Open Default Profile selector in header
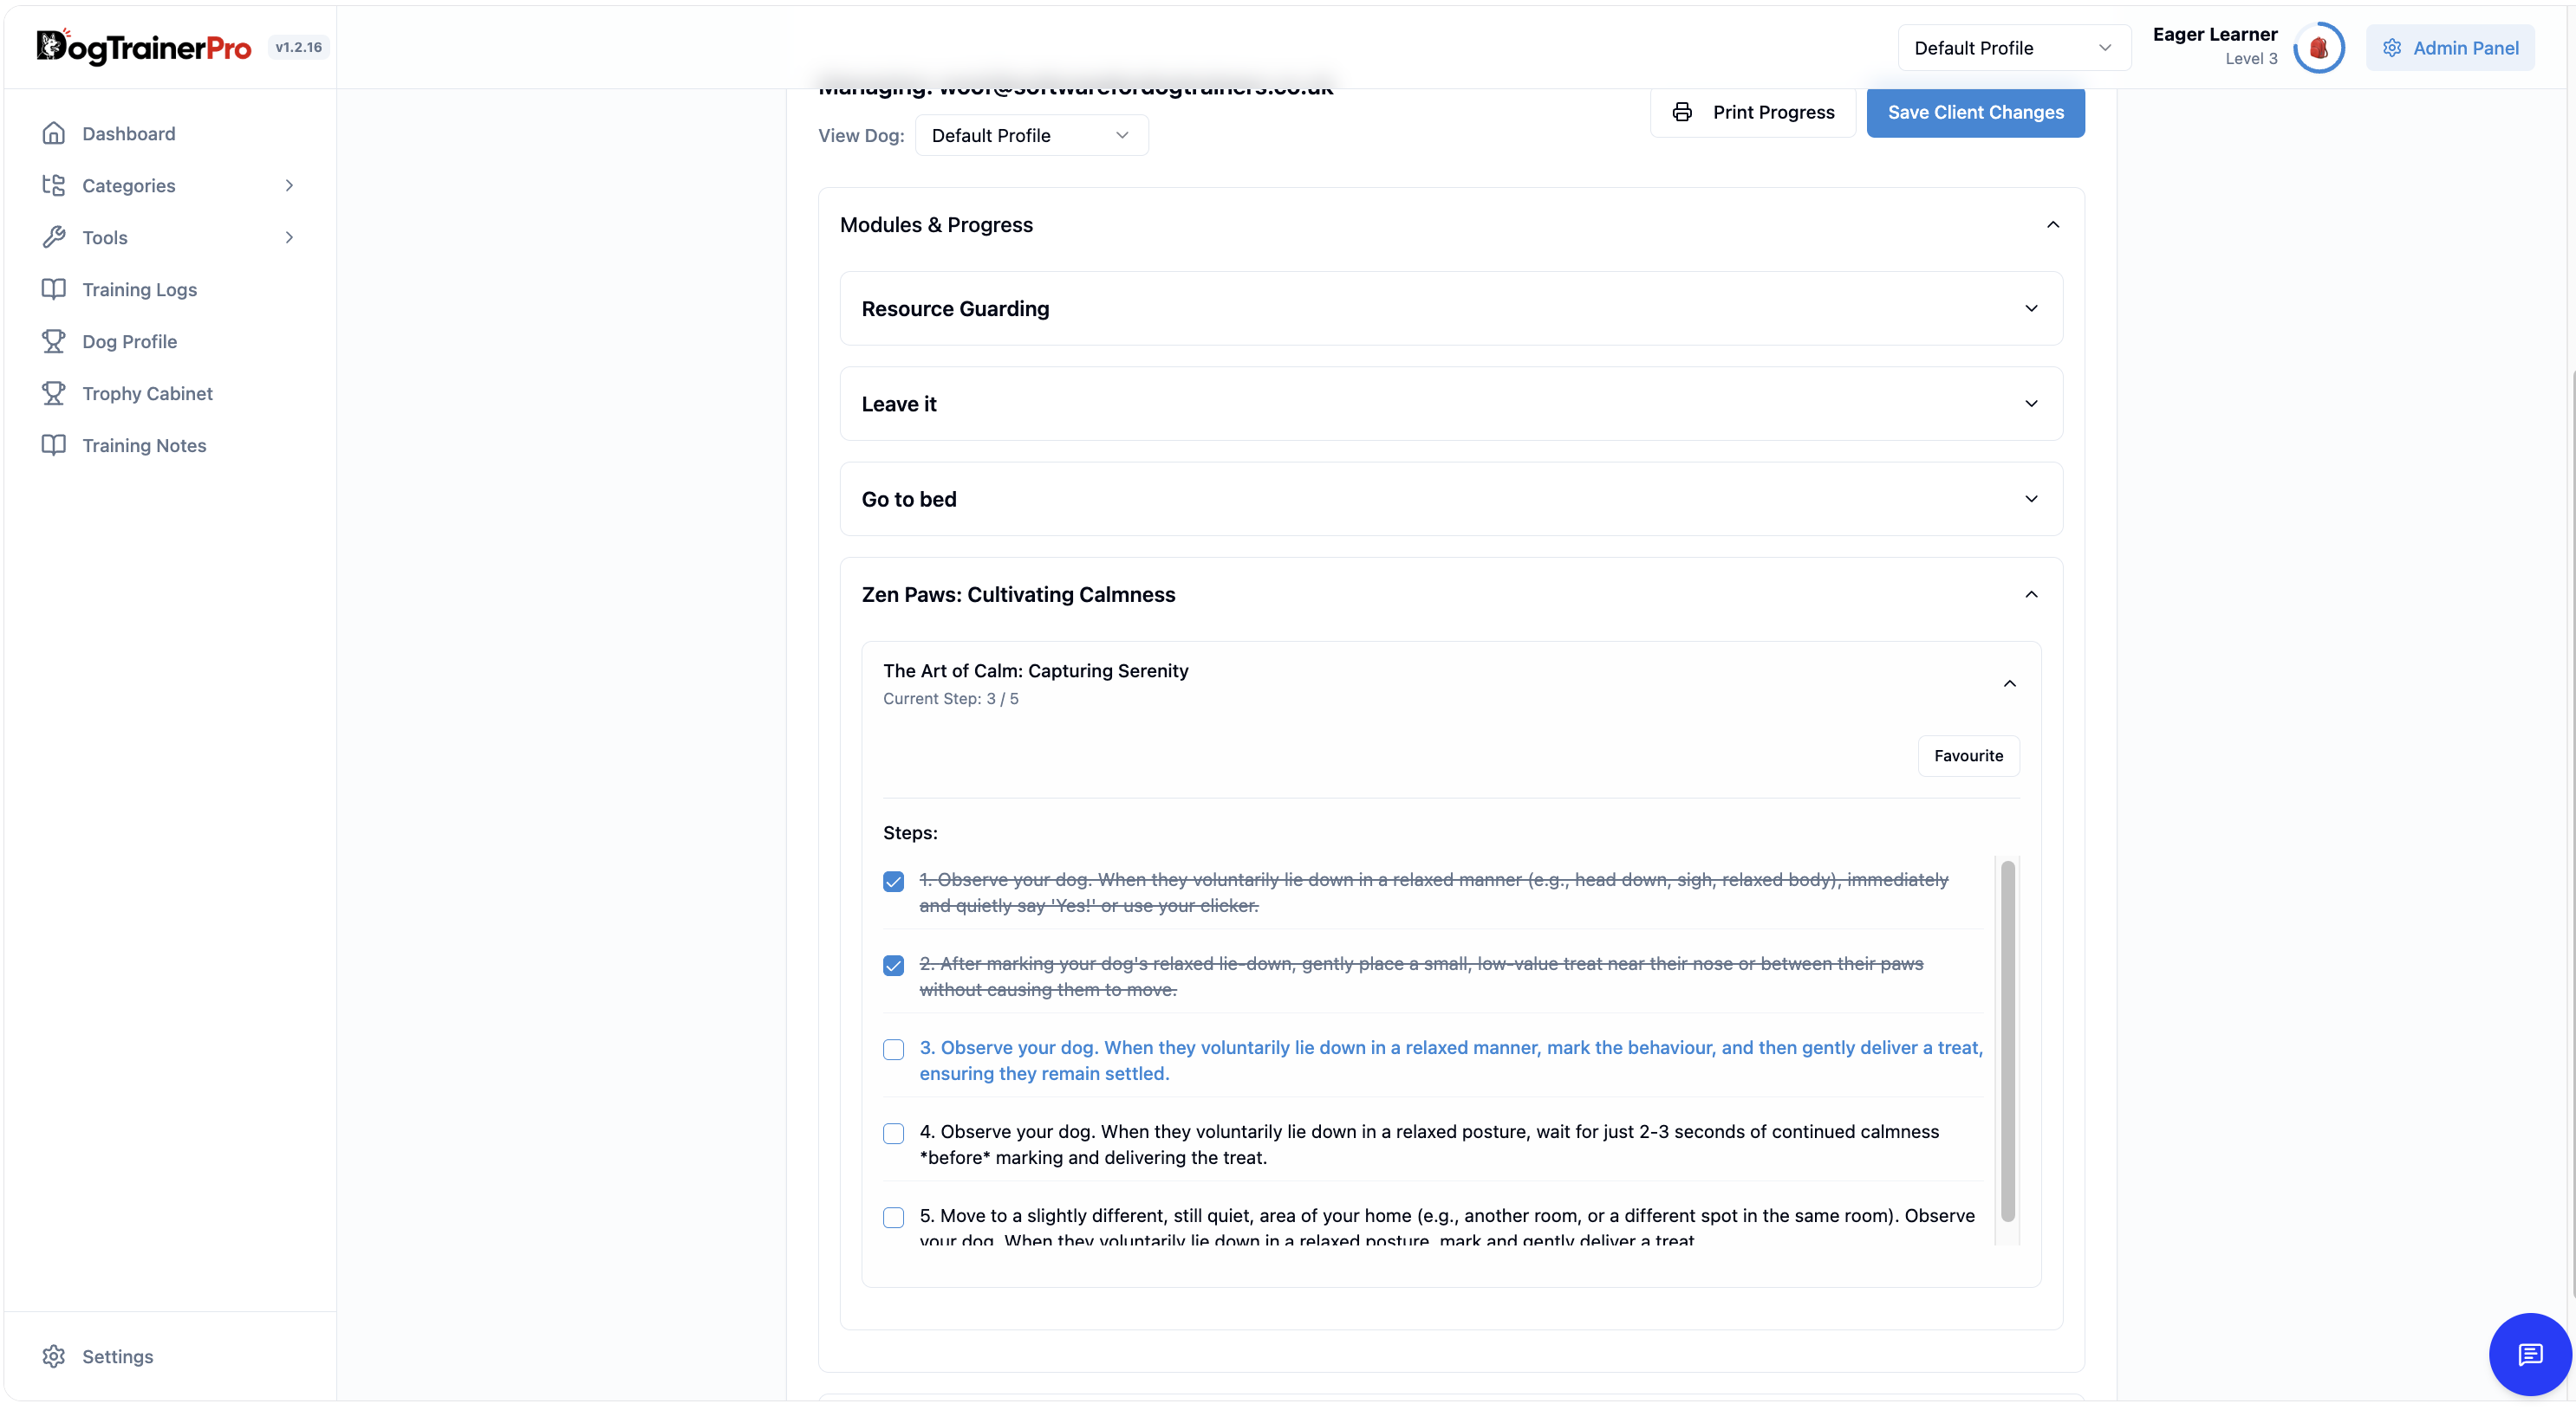This screenshot has width=2576, height=1410. [2013, 48]
